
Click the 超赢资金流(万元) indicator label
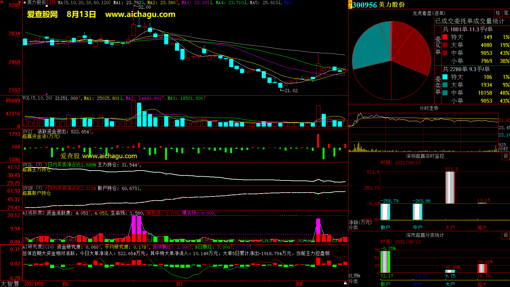pyautogui.click(x=41, y=136)
